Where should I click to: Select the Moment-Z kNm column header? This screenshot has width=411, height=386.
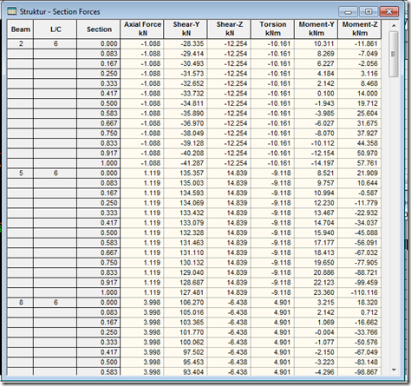click(360, 29)
